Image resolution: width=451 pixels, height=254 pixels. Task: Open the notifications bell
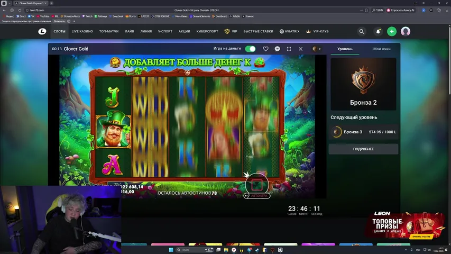point(378,31)
